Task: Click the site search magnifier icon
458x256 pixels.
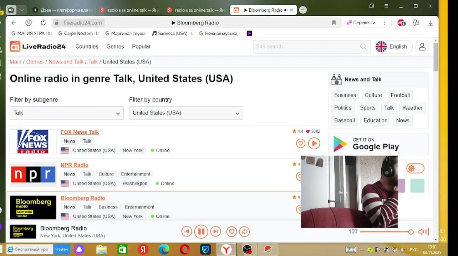Action: [363, 47]
